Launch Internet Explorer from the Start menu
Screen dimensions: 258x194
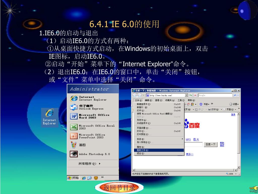(93, 98)
